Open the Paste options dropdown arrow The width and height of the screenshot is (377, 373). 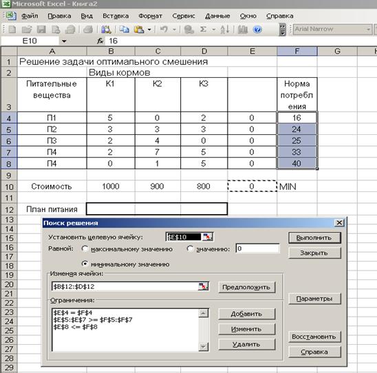point(149,30)
